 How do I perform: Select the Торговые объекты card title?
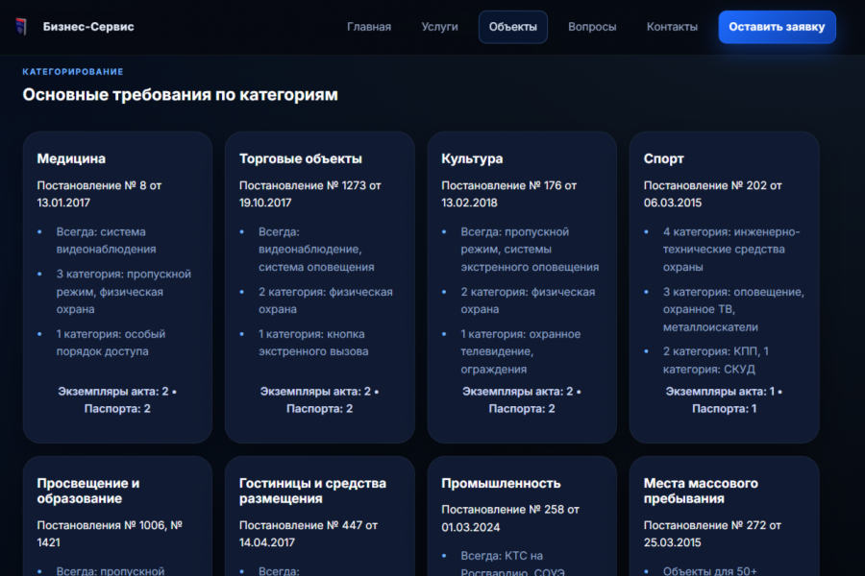pyautogui.click(x=301, y=158)
